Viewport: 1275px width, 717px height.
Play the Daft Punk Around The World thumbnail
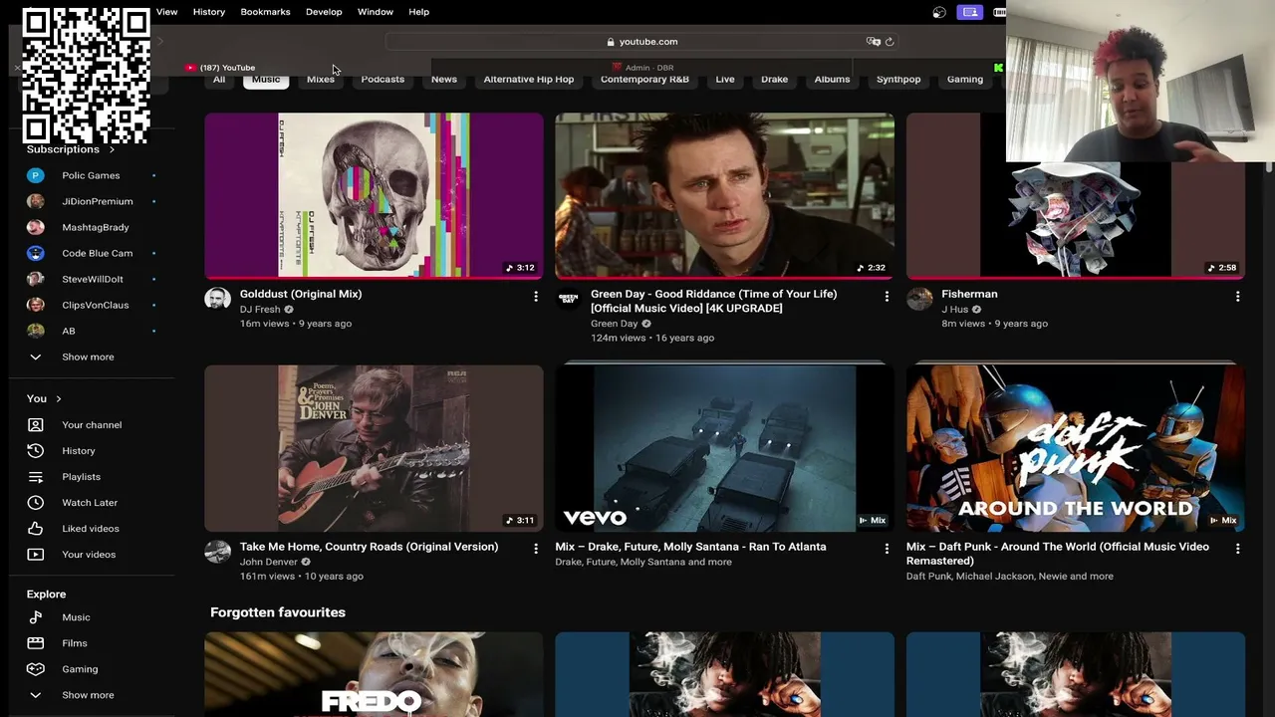(1075, 448)
